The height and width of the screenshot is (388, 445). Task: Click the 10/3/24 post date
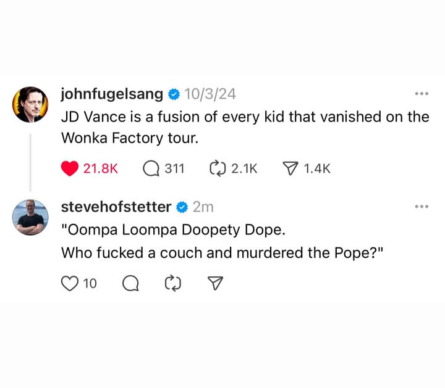click(x=210, y=94)
